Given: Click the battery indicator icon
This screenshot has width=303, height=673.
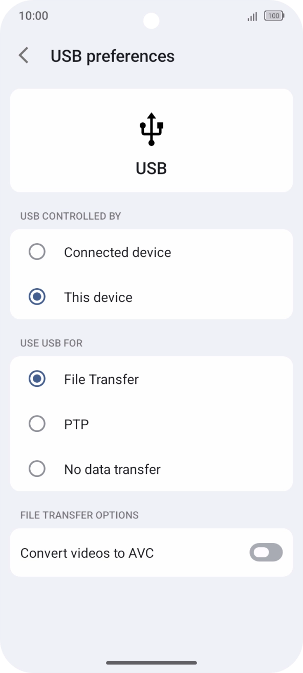Looking at the screenshot, I should click(274, 16).
